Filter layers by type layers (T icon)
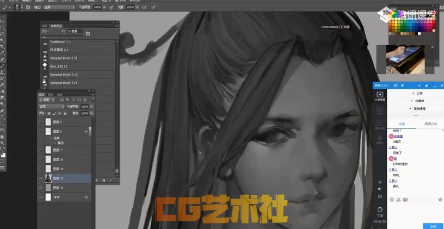 (73, 100)
